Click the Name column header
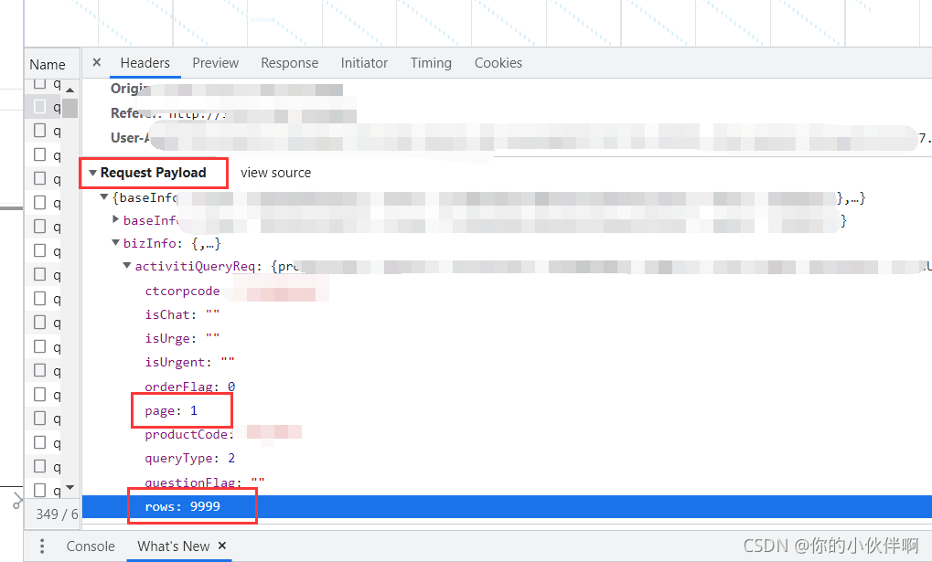This screenshot has width=932, height=562. click(x=48, y=64)
